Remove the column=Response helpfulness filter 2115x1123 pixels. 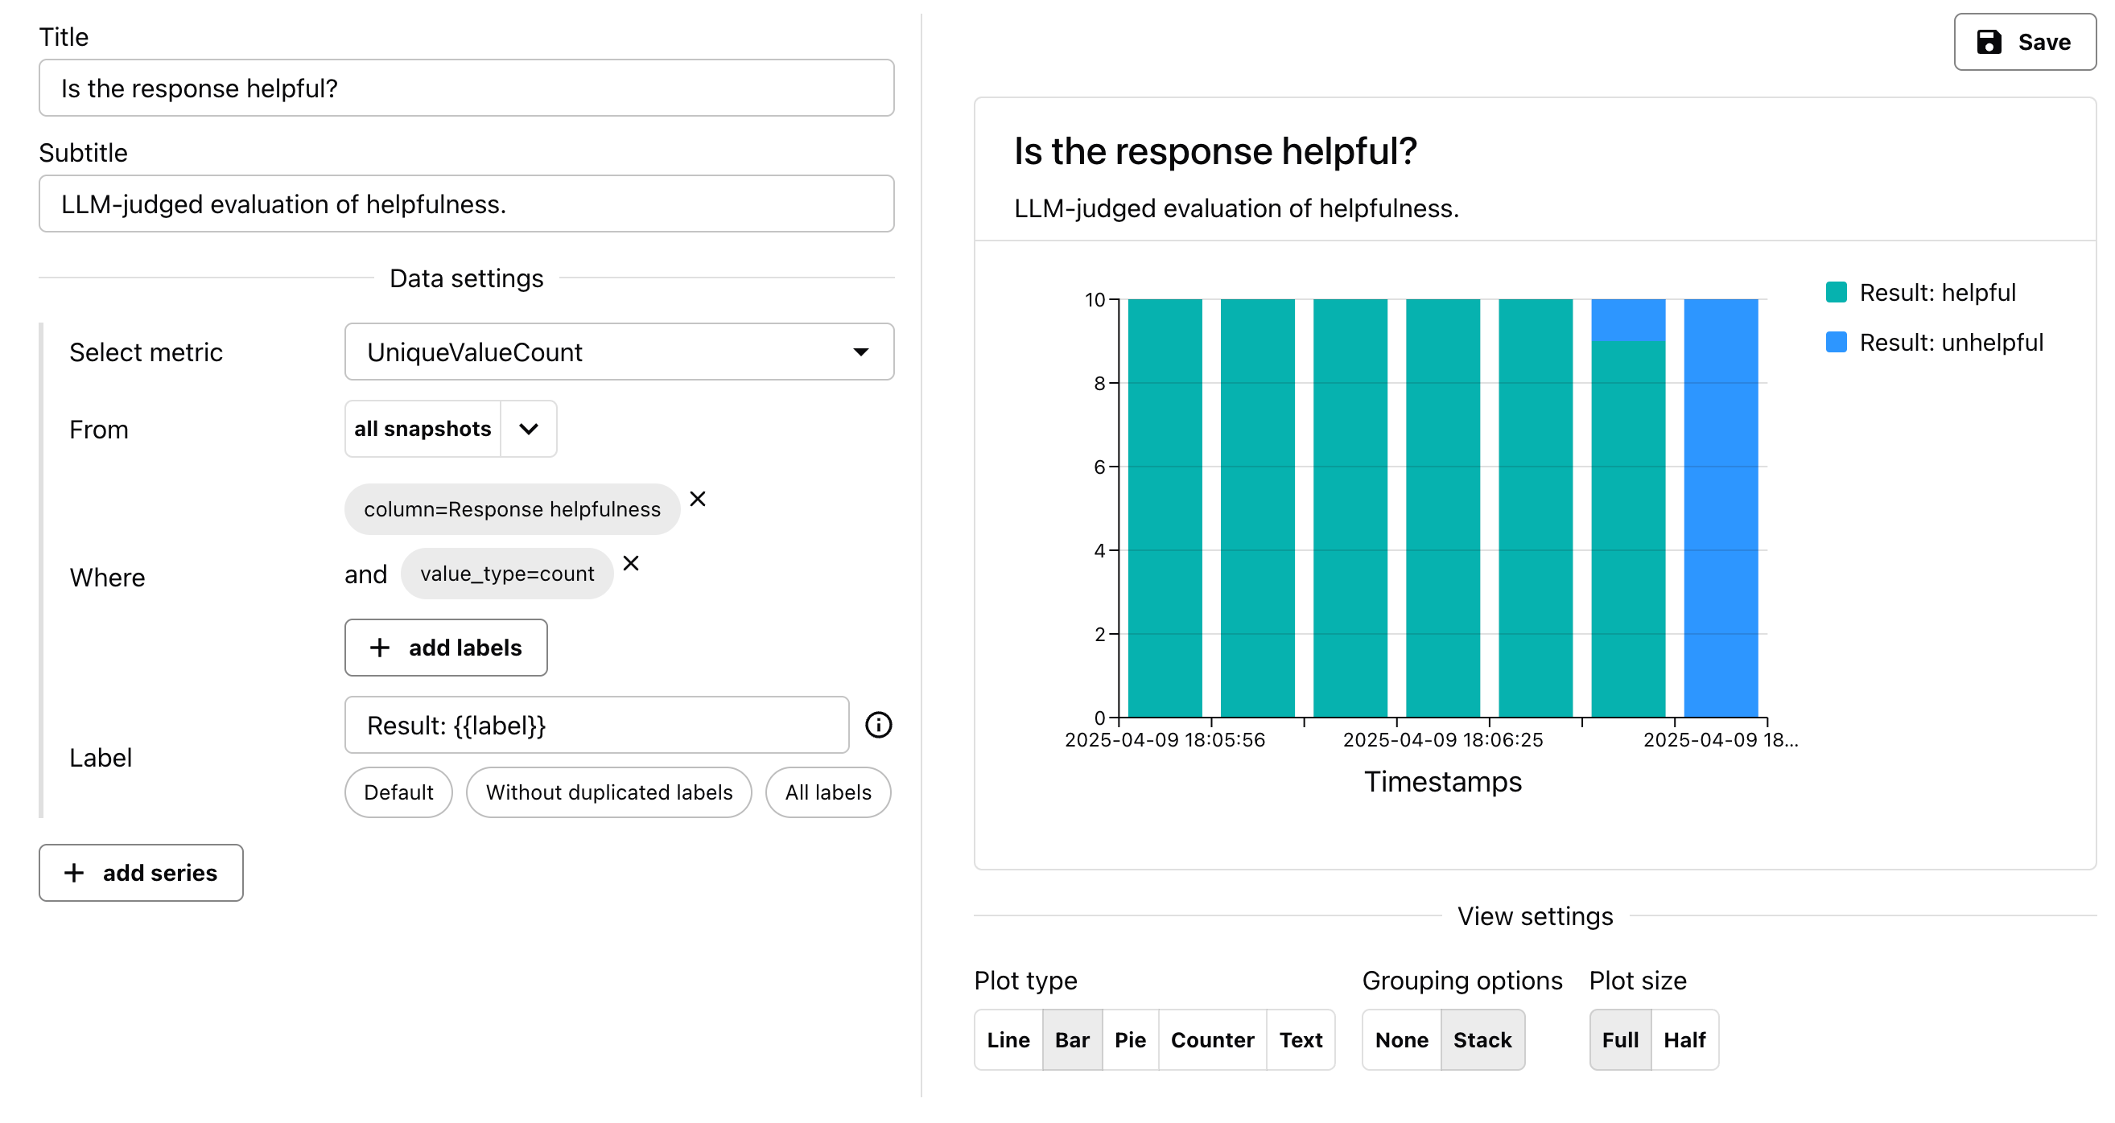[697, 499]
